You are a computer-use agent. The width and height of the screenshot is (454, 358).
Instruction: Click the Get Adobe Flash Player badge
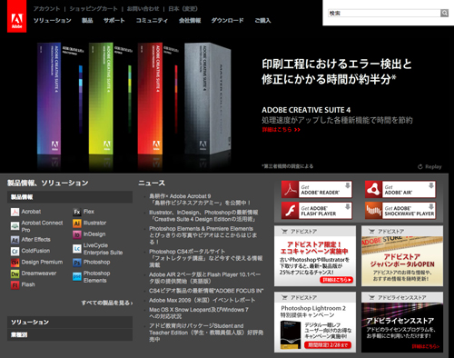[317, 211]
